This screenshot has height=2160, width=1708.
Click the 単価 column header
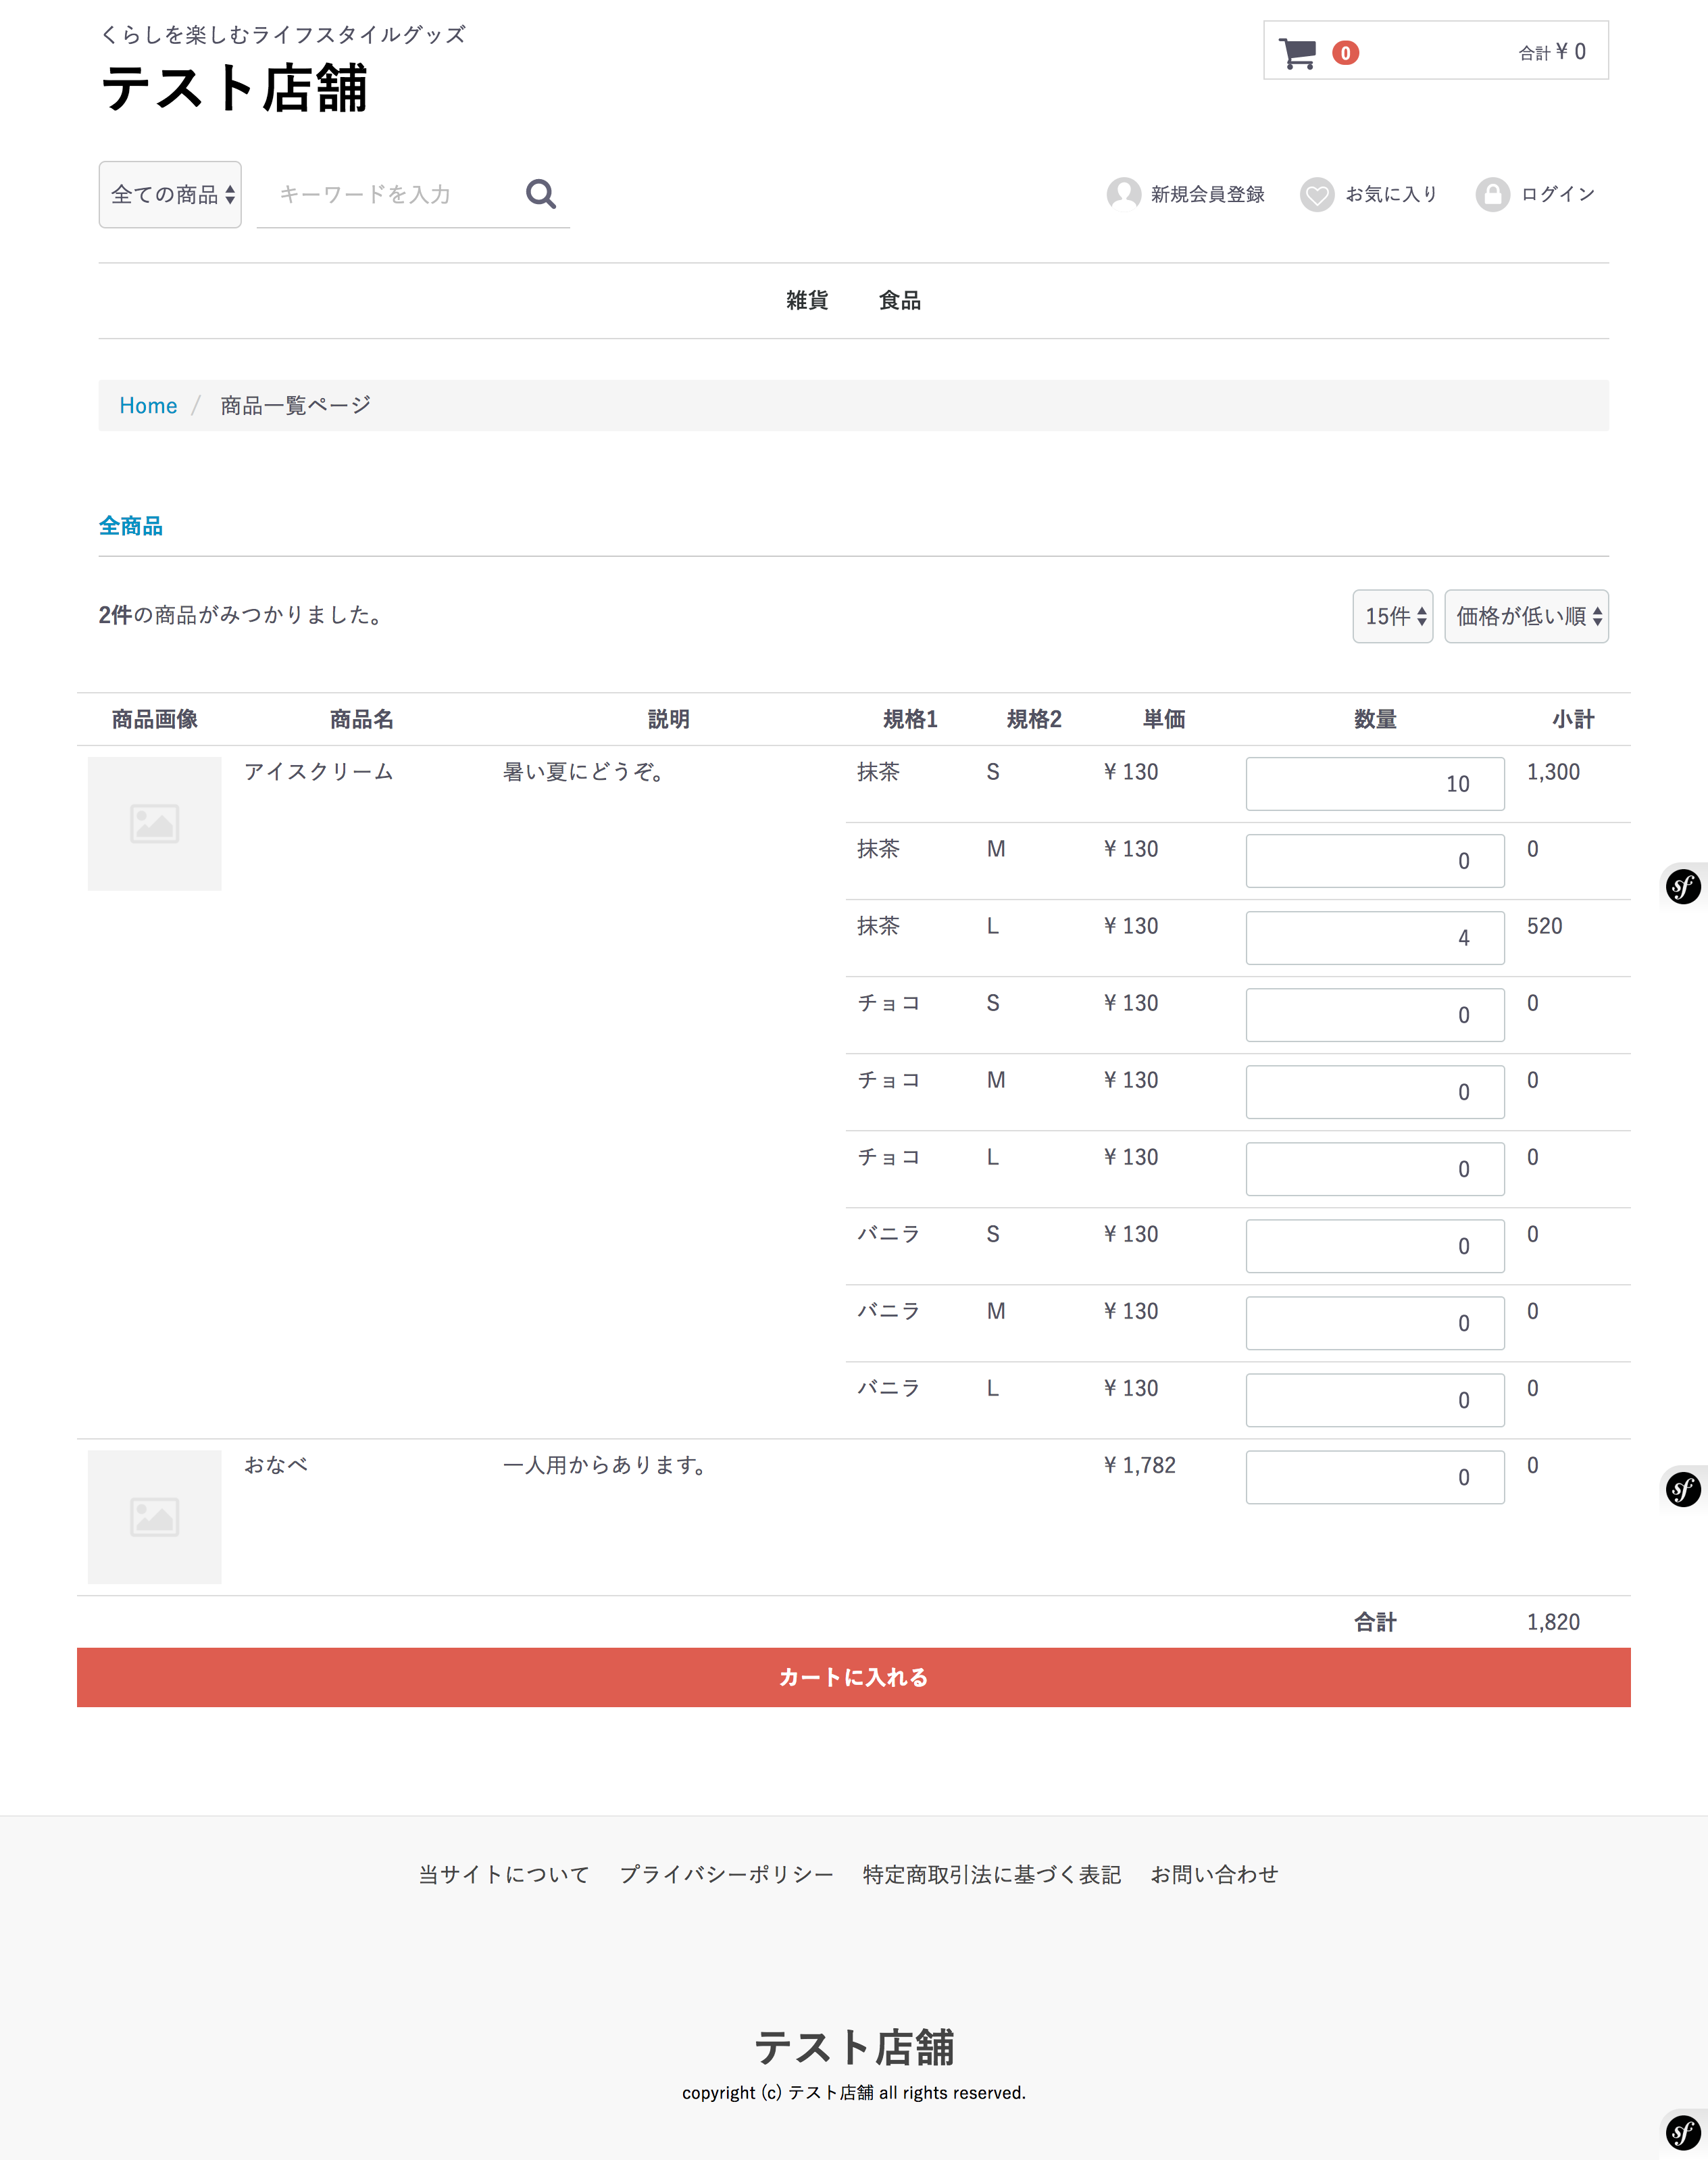(x=1164, y=719)
